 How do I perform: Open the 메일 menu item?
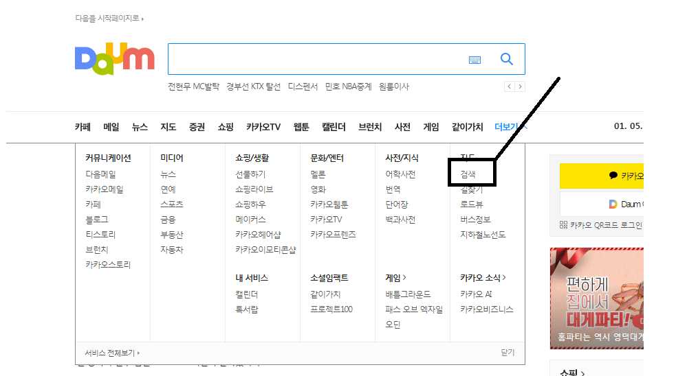click(x=111, y=127)
